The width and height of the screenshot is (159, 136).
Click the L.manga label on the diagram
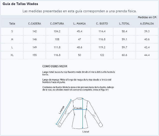pos(62,110)
